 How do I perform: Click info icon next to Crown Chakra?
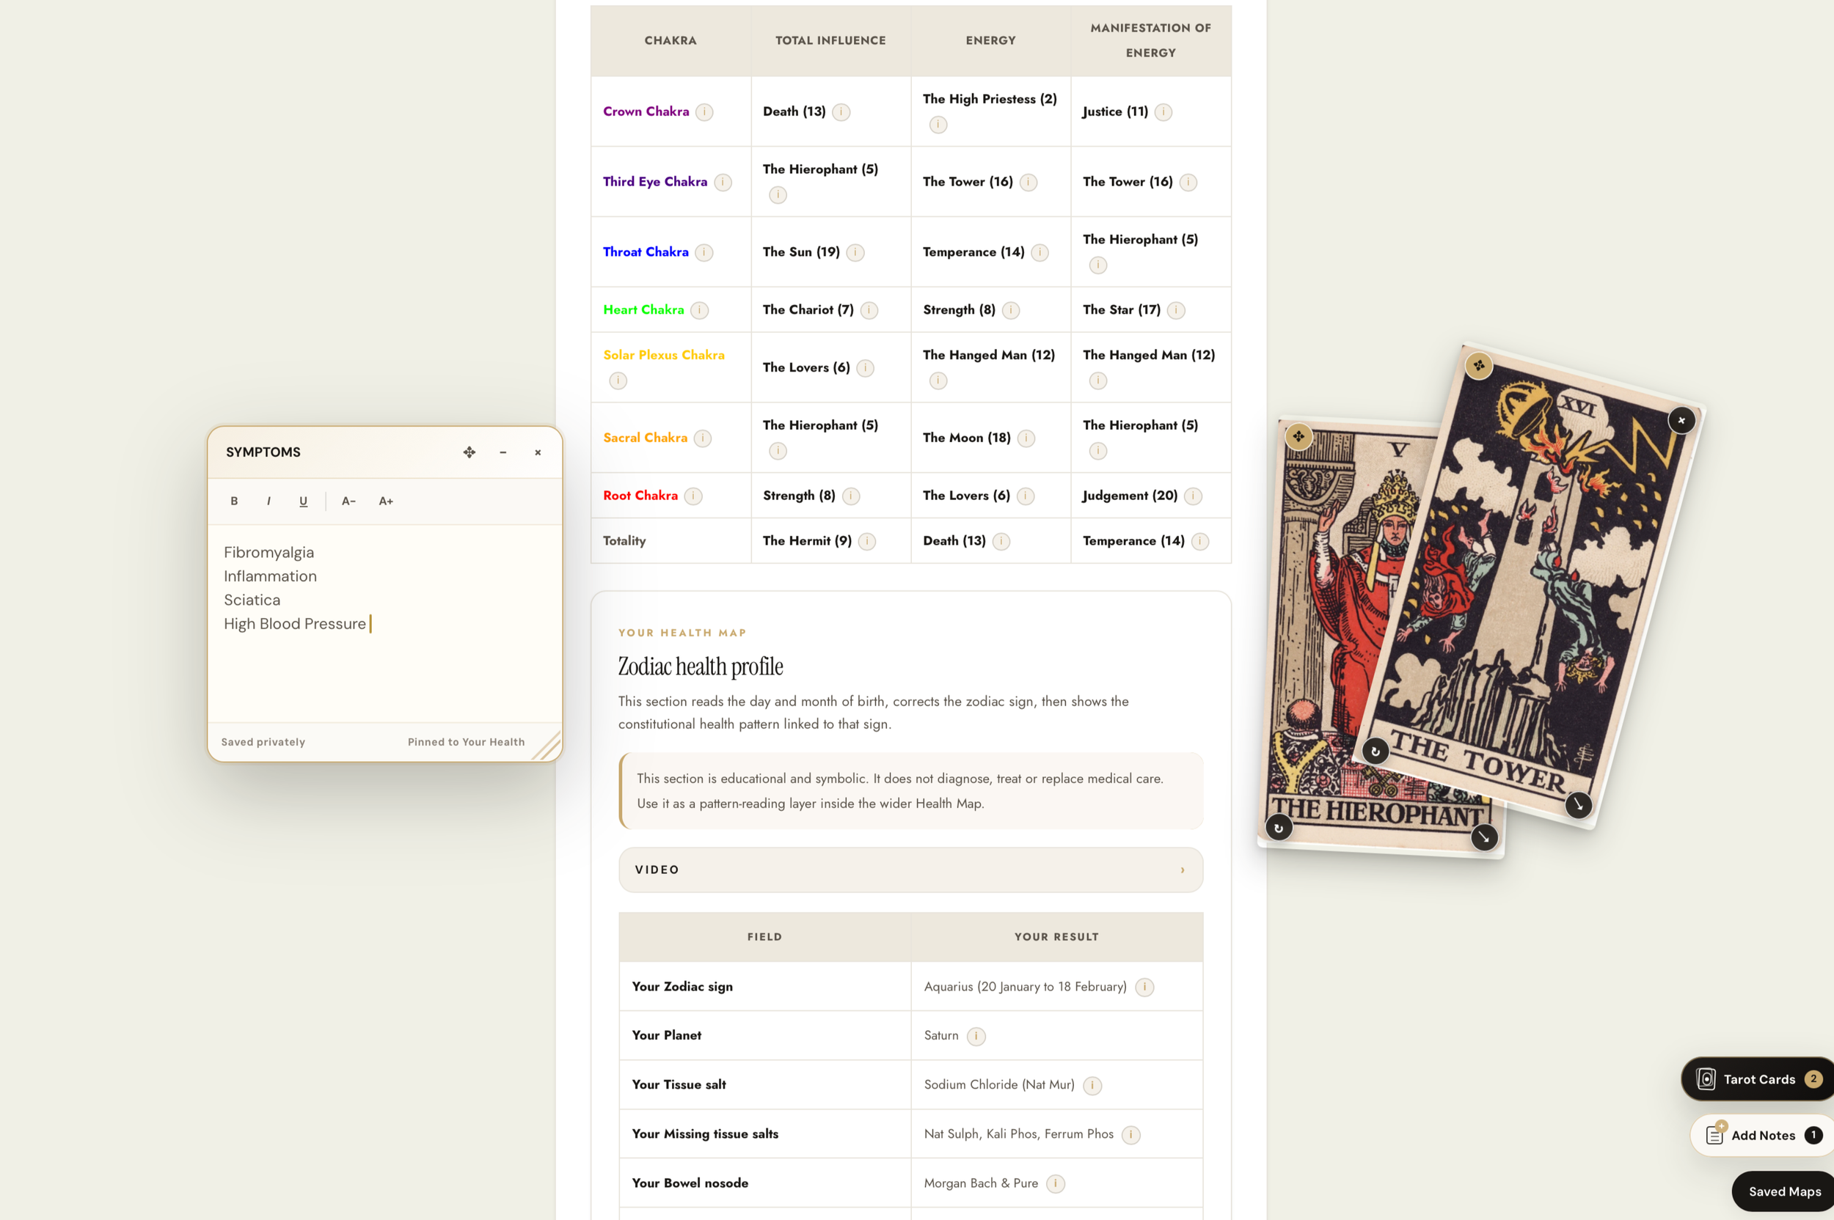point(704,112)
